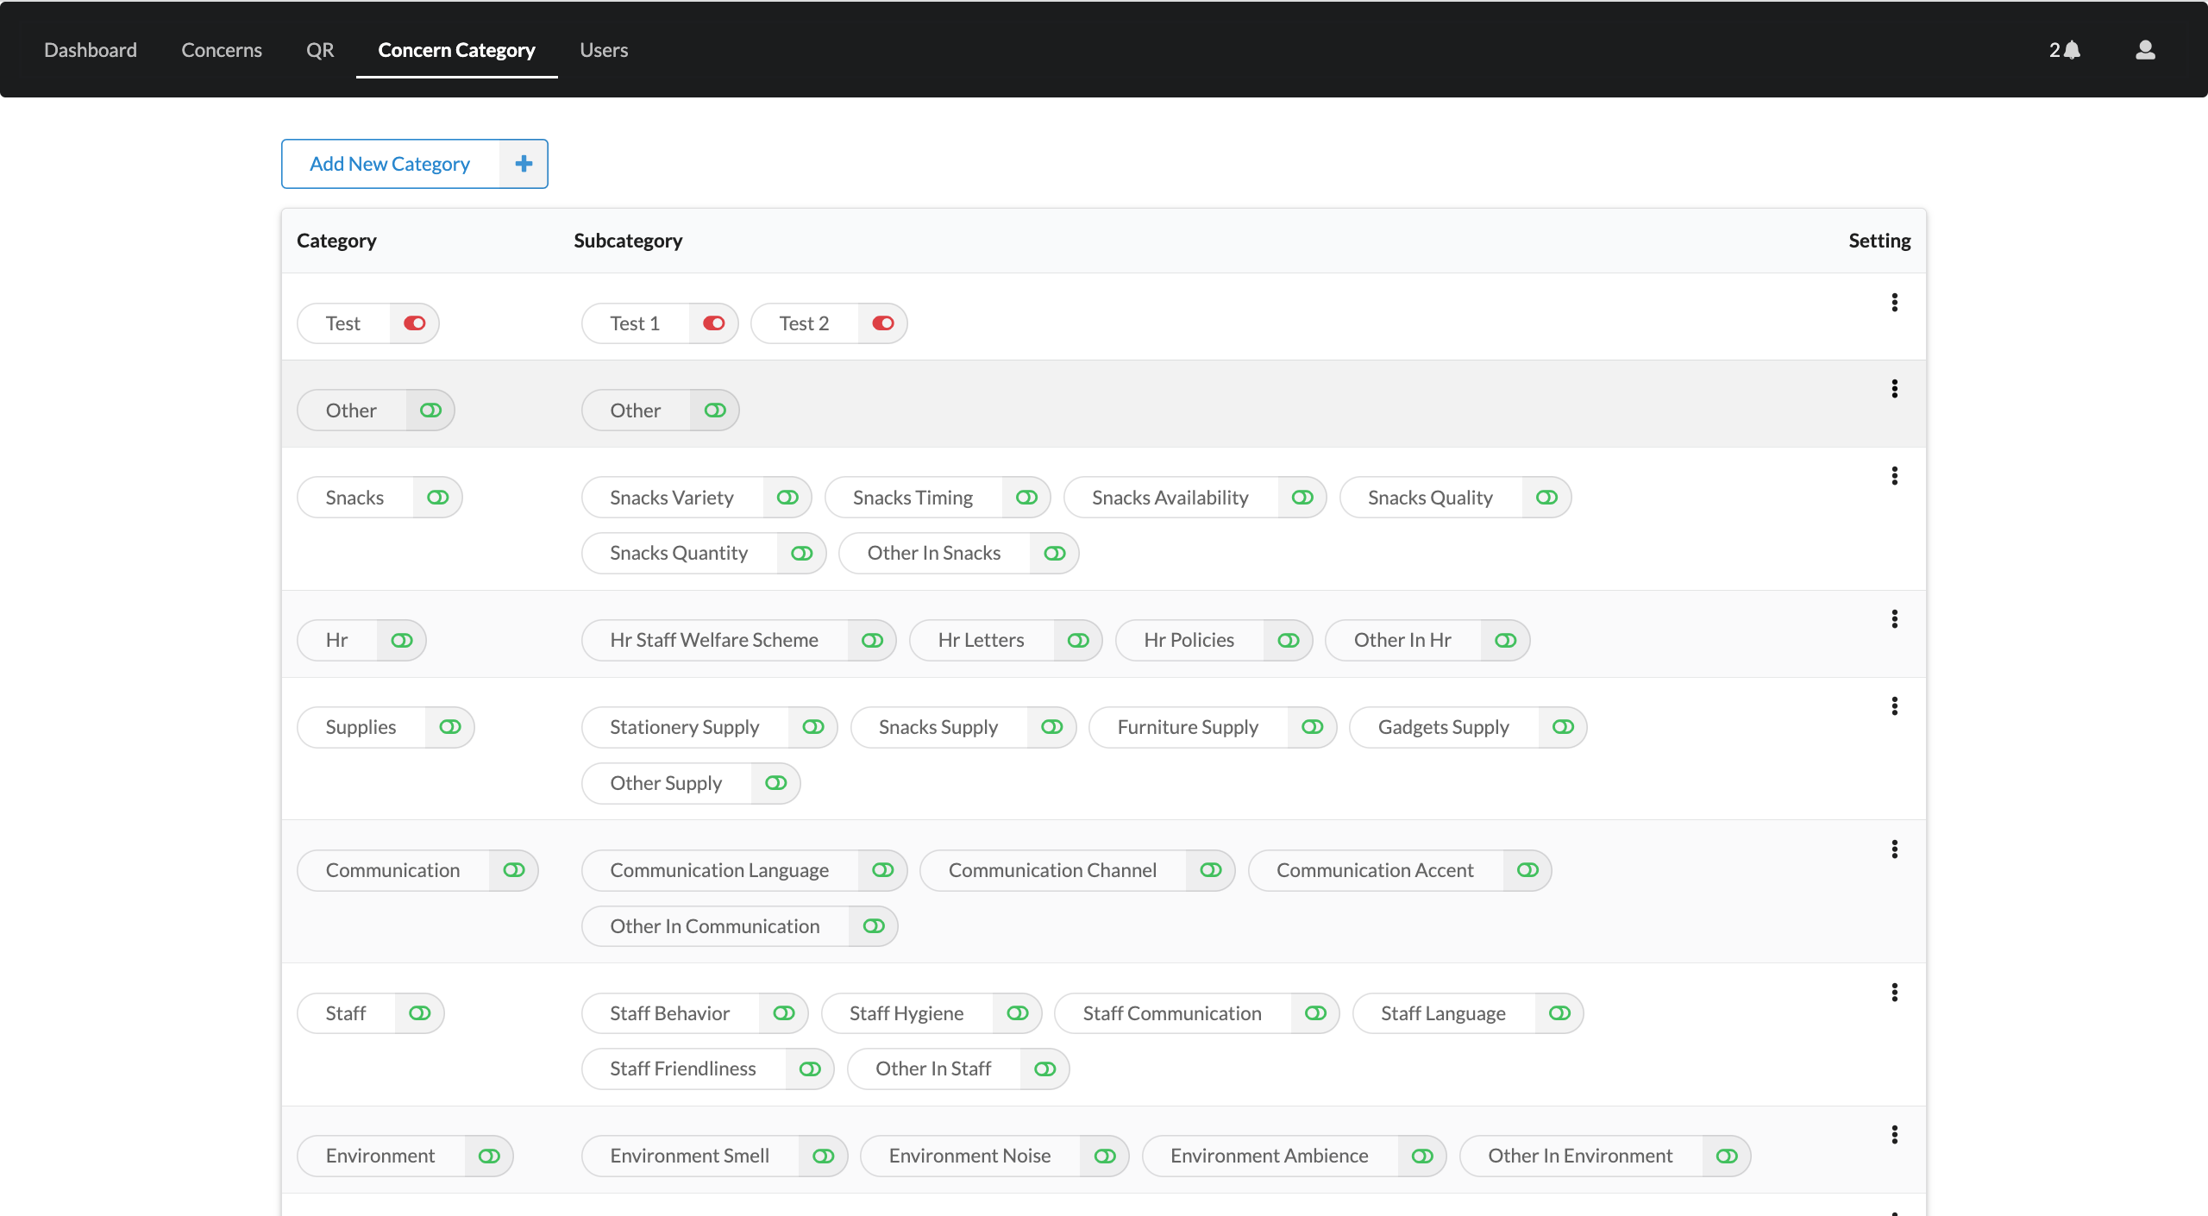Viewport: 2208px width, 1216px height.
Task: Enable the Test category toggle
Action: pyautogui.click(x=415, y=323)
